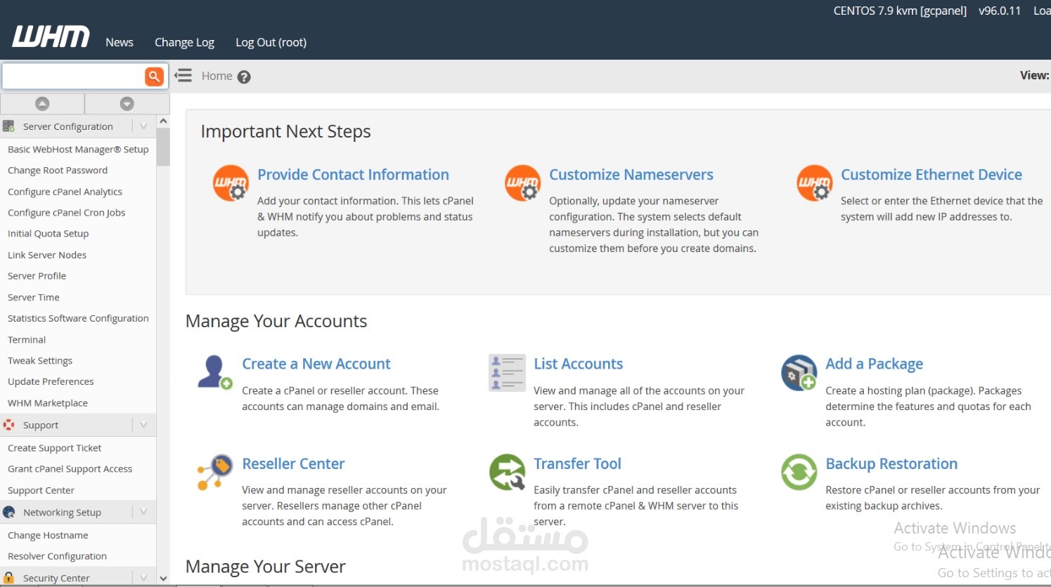Open Provide Contact Information link
Viewport: 1051px width, 587px height.
click(x=353, y=175)
